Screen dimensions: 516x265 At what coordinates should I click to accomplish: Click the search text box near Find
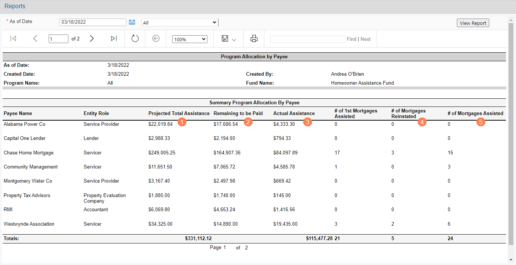[x=307, y=38]
